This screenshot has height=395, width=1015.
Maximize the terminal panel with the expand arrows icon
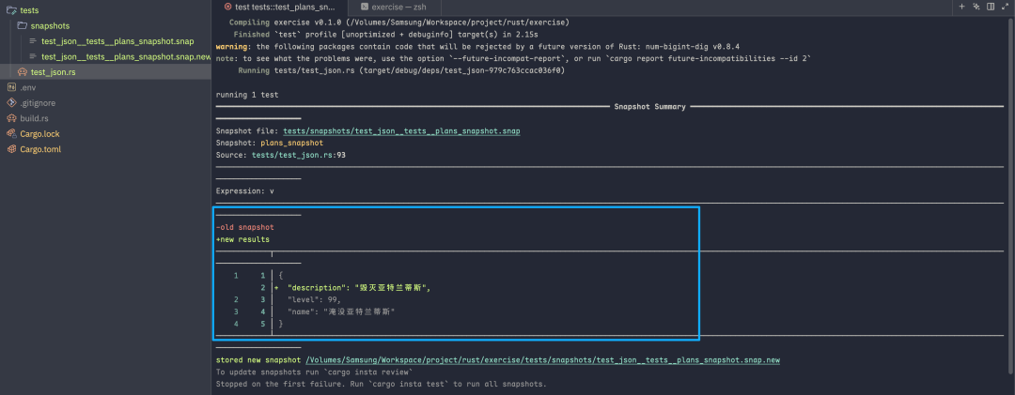(x=1006, y=7)
